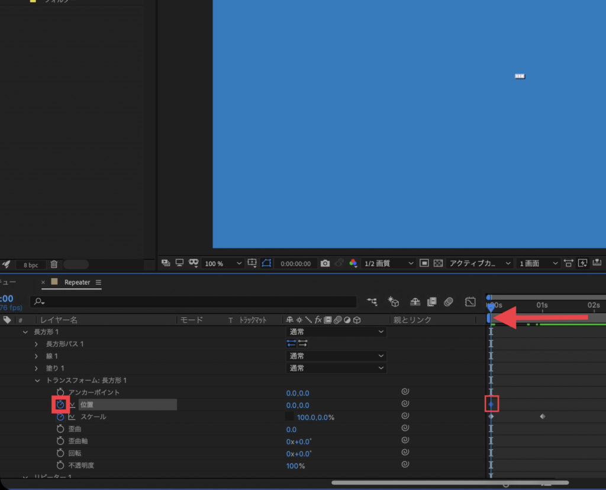
Task: Collapse the トランスフォーム: 長方形 1 group
Action: [x=37, y=381]
